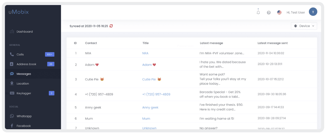Click the Calls phone icon
326x135 pixels.
[12, 54]
